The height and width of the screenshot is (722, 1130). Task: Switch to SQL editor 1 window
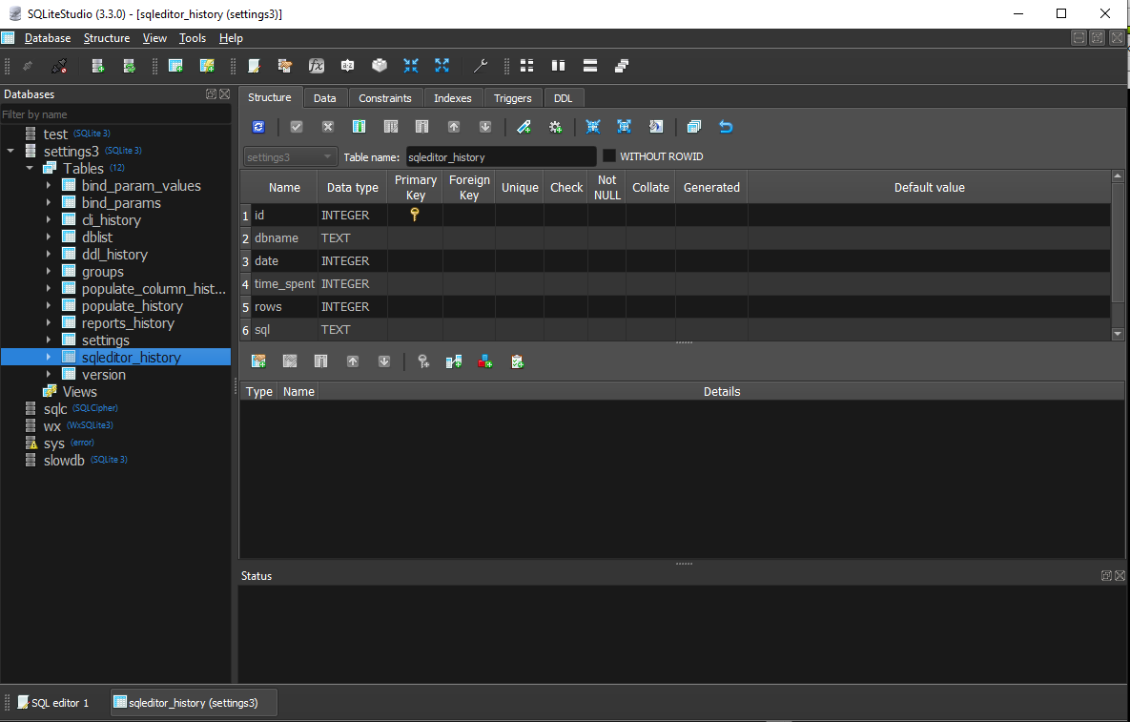point(53,703)
